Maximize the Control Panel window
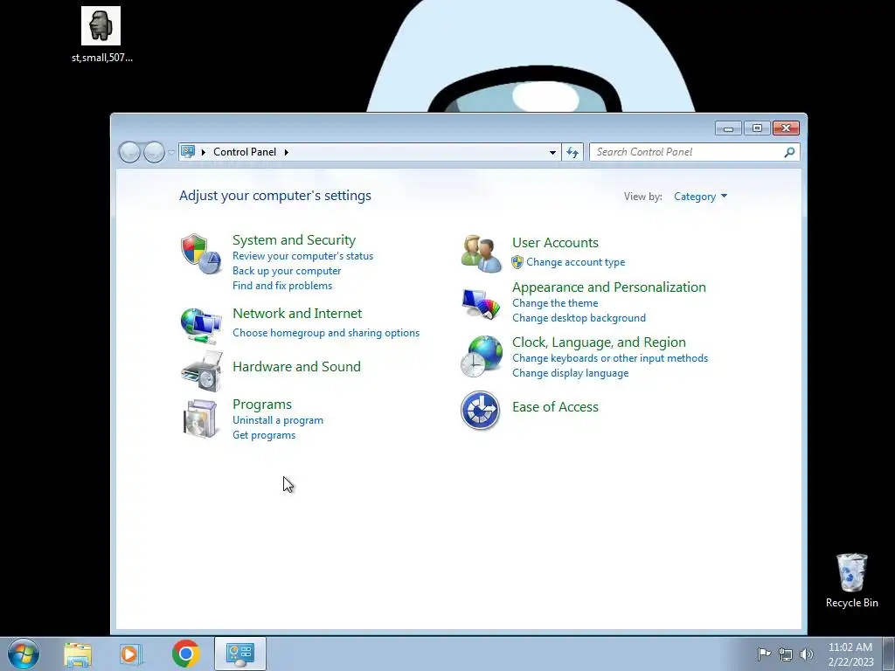 757,128
